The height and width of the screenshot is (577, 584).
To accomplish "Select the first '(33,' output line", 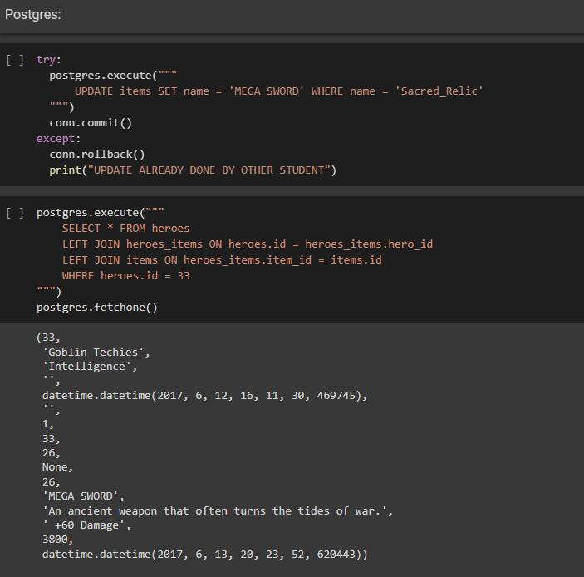I will [x=48, y=338].
